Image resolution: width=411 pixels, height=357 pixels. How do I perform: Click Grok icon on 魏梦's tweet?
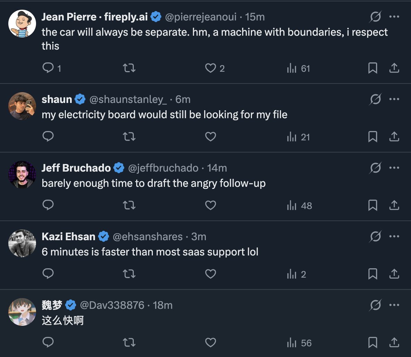point(375,305)
